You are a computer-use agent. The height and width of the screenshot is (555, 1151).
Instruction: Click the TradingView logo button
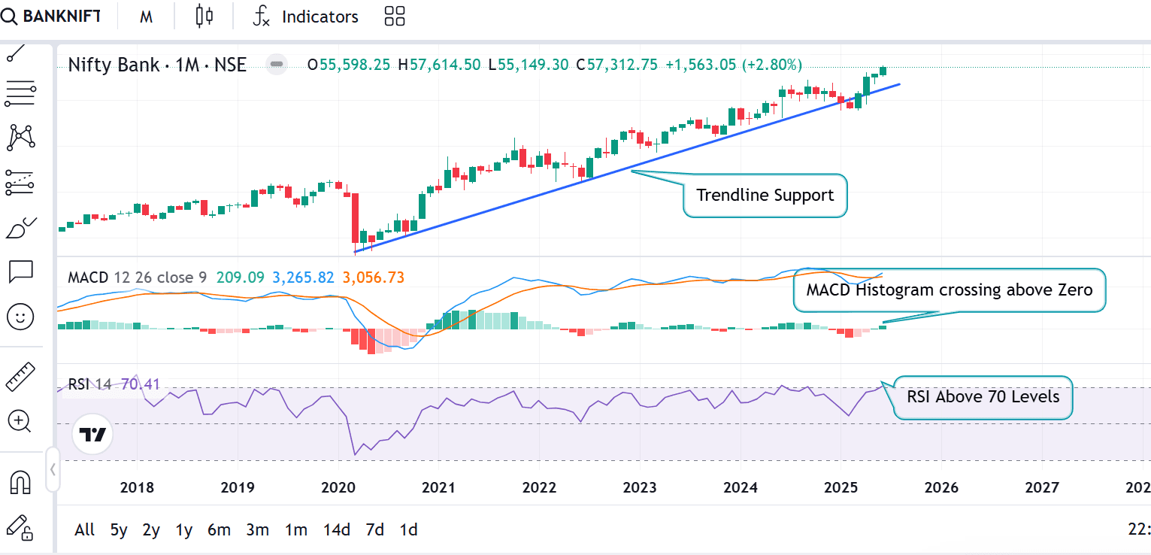[x=93, y=435]
